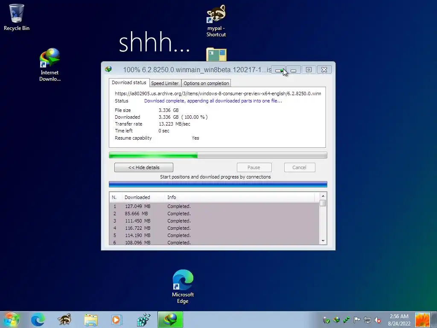Click the Info column header
Image resolution: width=437 pixels, height=328 pixels.
[x=240, y=197]
